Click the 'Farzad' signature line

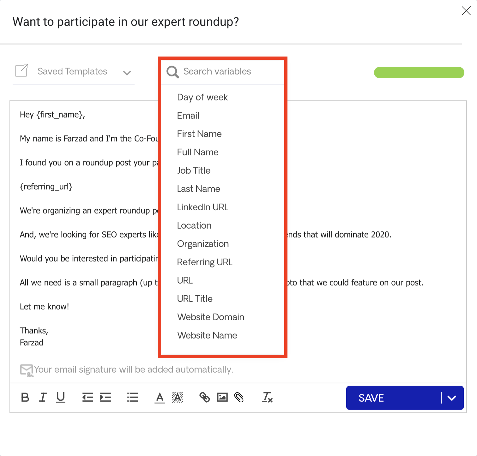[32, 343]
